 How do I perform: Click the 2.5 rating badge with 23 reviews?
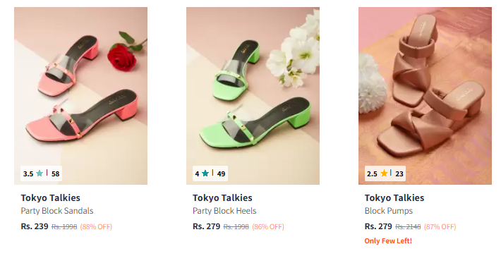(x=385, y=173)
